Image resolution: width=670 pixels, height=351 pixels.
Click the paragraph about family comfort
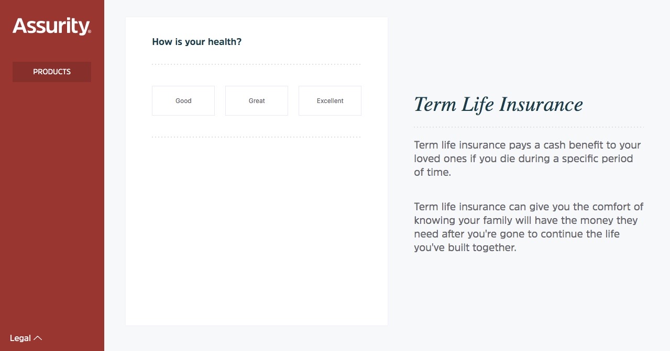point(528,227)
